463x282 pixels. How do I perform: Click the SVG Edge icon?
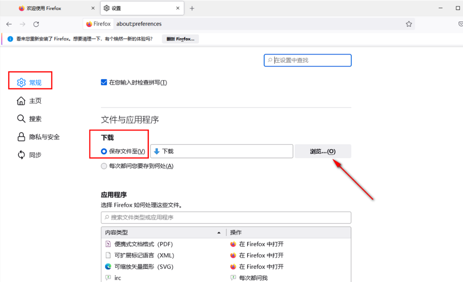(108, 266)
